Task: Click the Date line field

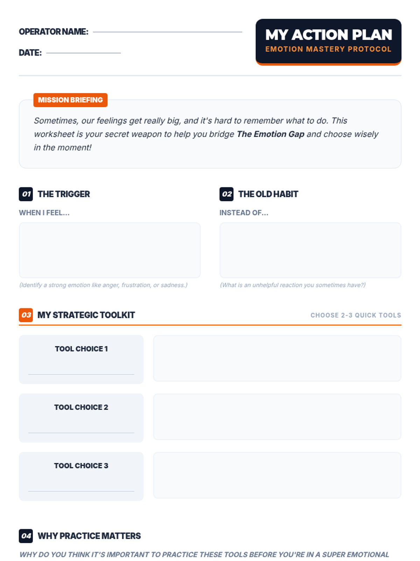Action: [x=84, y=53]
